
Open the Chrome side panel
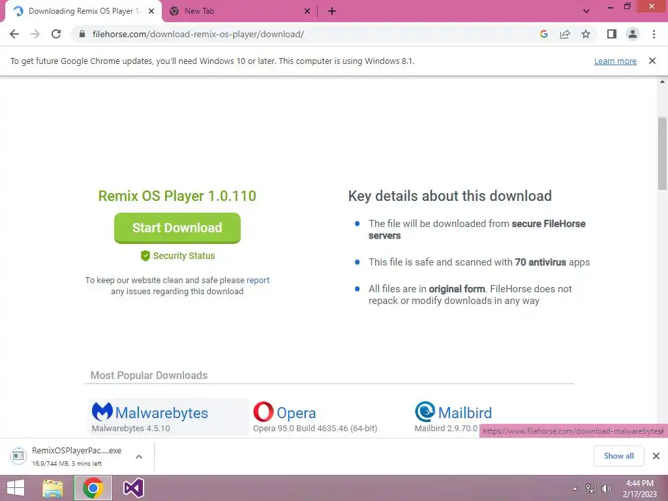tap(612, 34)
